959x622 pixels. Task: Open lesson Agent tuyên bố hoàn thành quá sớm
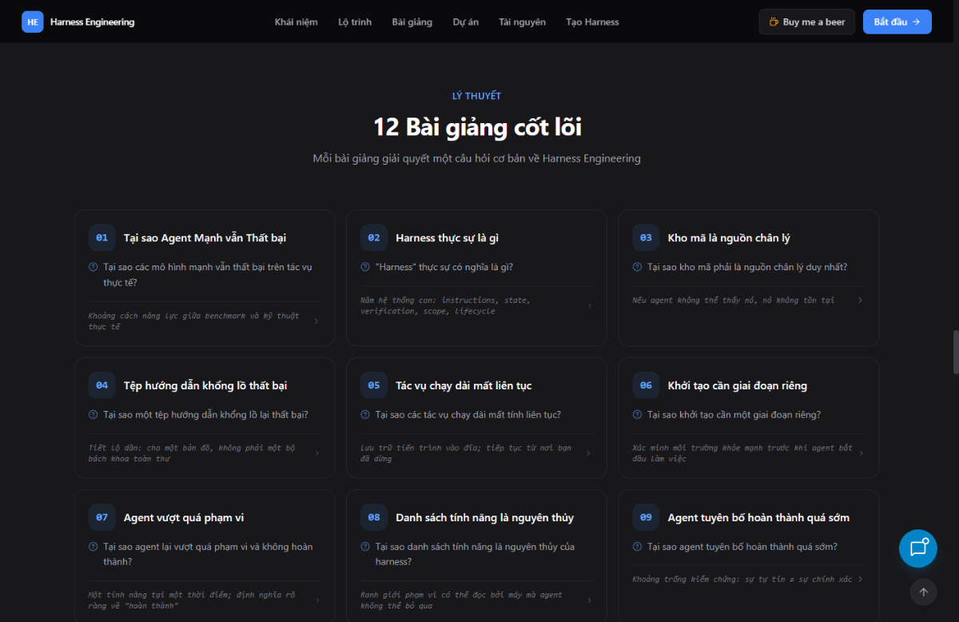pos(749,556)
